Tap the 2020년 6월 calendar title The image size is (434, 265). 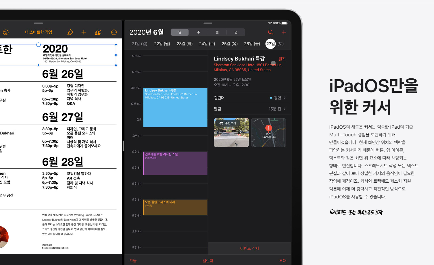146,32
